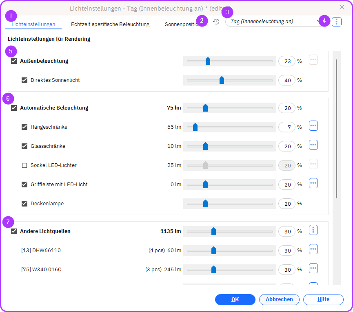
Task: Open more options for Hängeschränke
Action: (x=313, y=126)
